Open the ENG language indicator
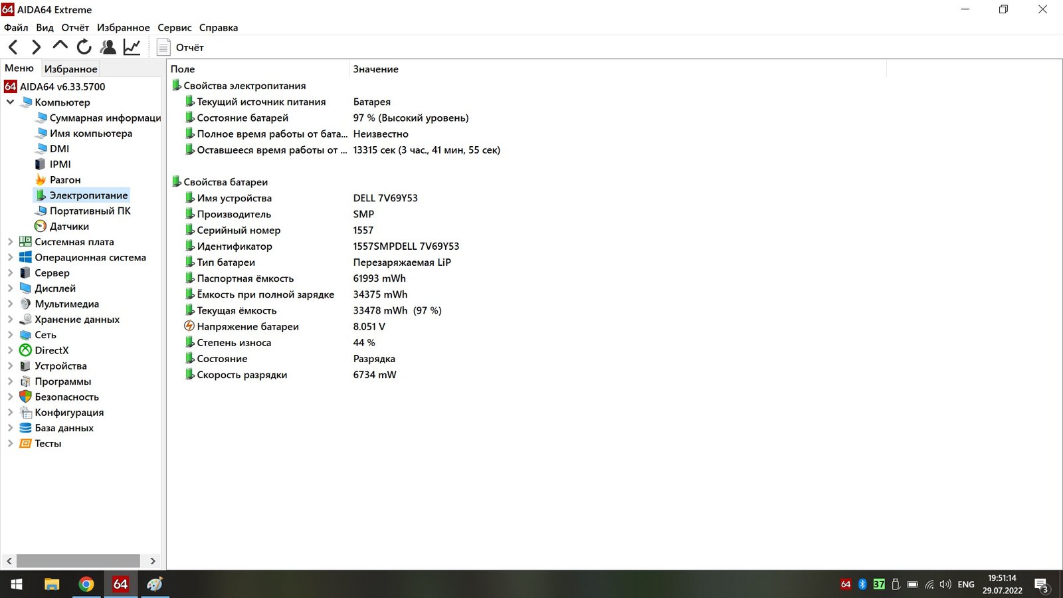The width and height of the screenshot is (1063, 598). (x=966, y=585)
